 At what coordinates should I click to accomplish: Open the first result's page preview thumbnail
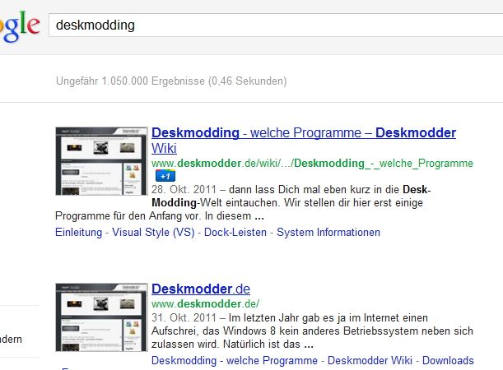pyautogui.click(x=101, y=161)
